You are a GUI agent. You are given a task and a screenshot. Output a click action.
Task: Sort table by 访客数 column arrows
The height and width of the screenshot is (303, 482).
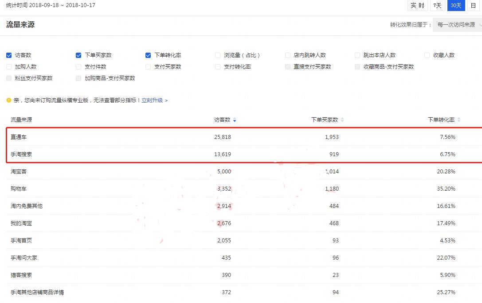(x=235, y=119)
